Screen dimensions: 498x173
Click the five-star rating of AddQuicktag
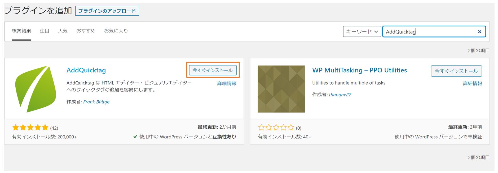click(x=30, y=128)
